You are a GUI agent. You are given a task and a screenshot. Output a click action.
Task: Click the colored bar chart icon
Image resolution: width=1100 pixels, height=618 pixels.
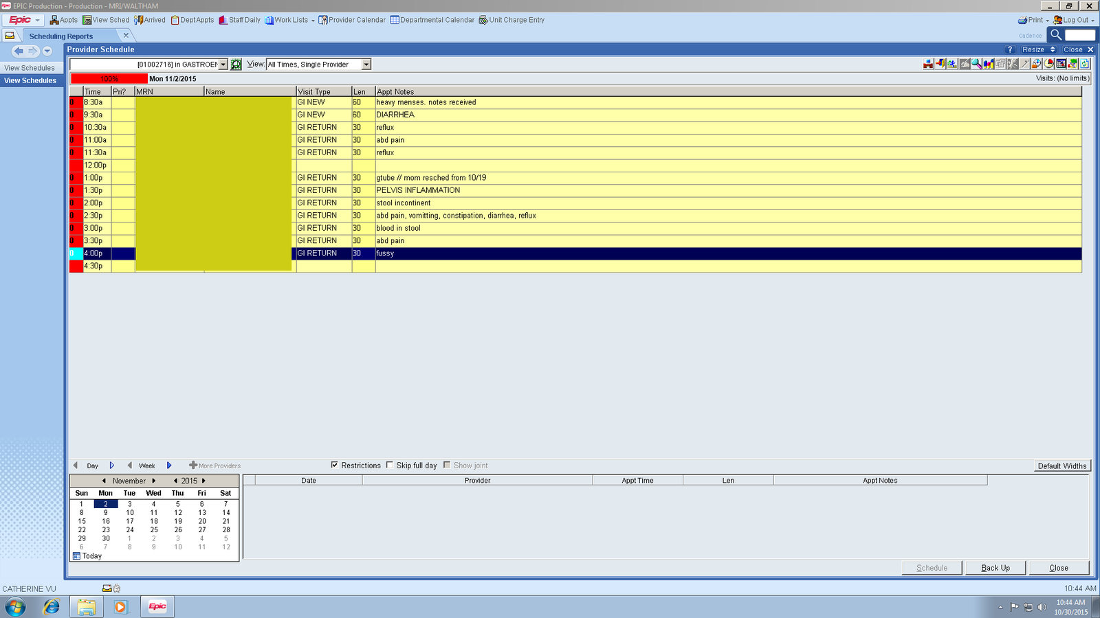coord(989,64)
